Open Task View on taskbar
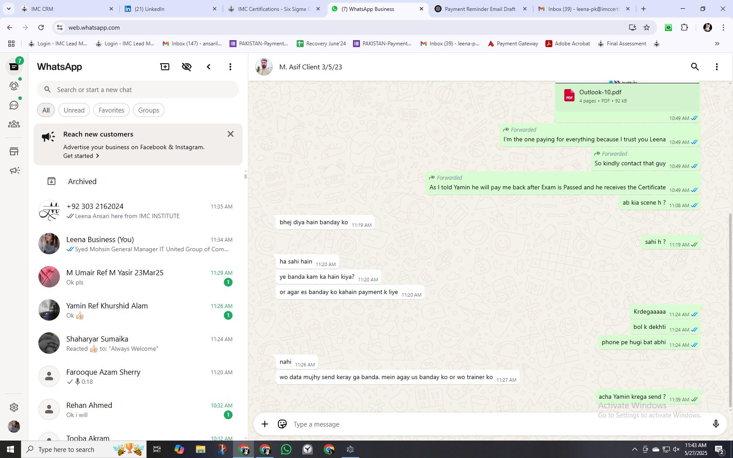The image size is (733, 458). pyautogui.click(x=157, y=449)
